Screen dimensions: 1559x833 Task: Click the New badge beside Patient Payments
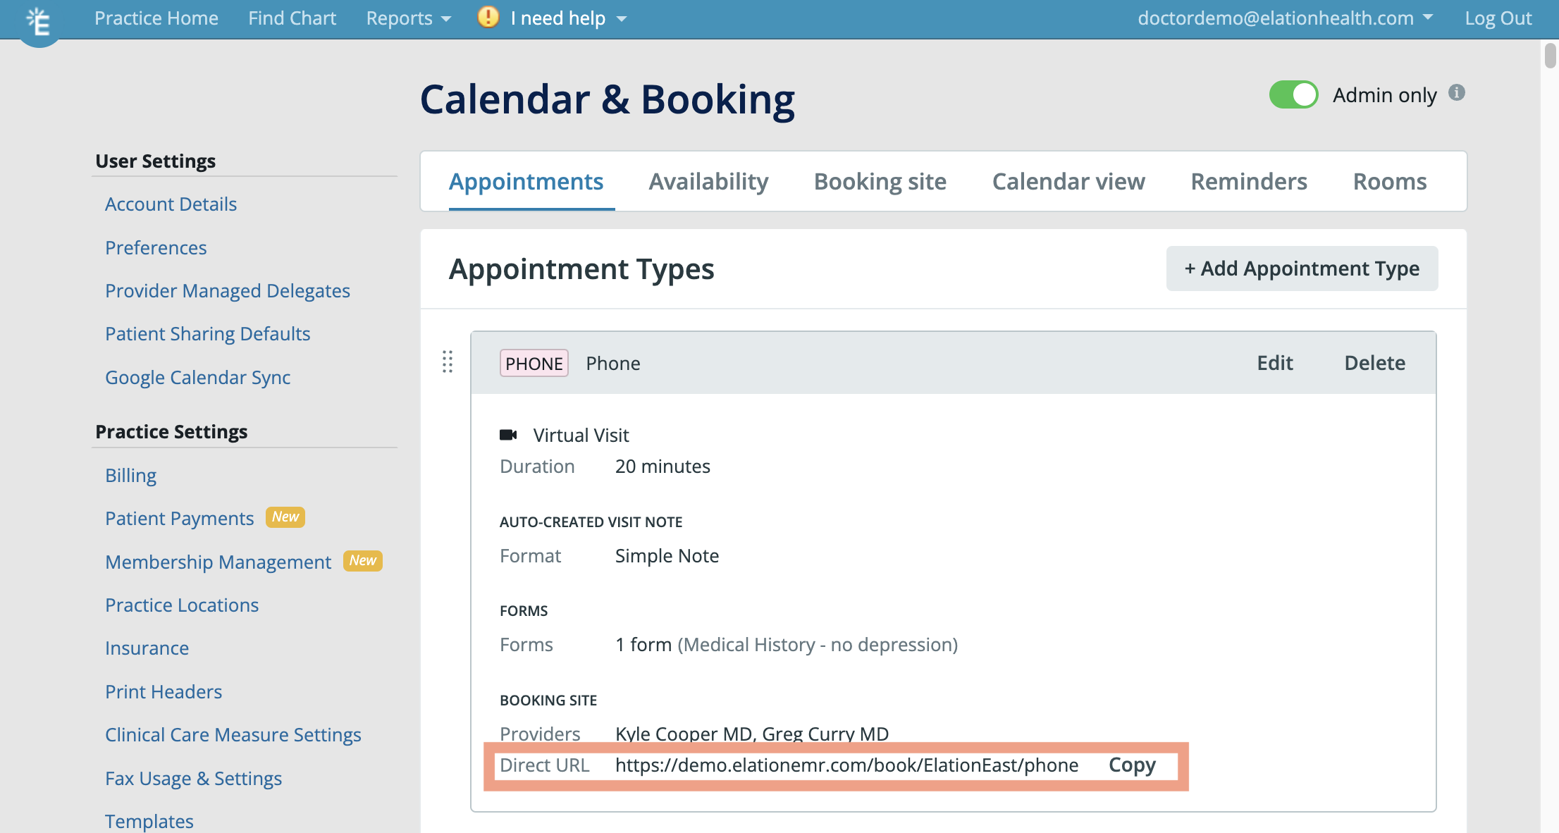pos(285,517)
